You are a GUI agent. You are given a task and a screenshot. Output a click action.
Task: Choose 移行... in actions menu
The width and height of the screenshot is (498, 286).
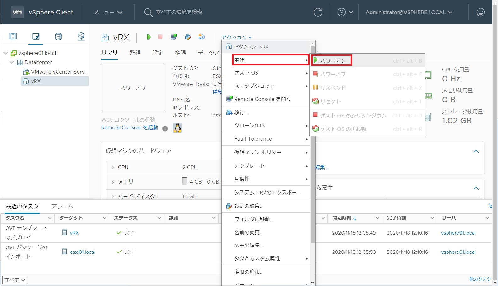pyautogui.click(x=266, y=112)
